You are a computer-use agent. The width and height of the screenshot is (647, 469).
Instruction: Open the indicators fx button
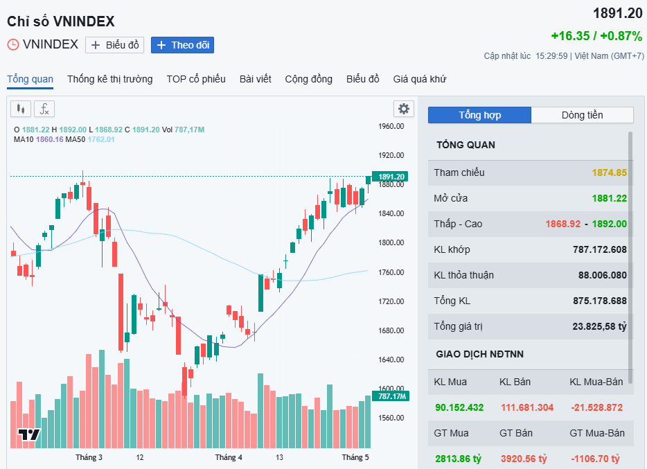click(x=44, y=109)
